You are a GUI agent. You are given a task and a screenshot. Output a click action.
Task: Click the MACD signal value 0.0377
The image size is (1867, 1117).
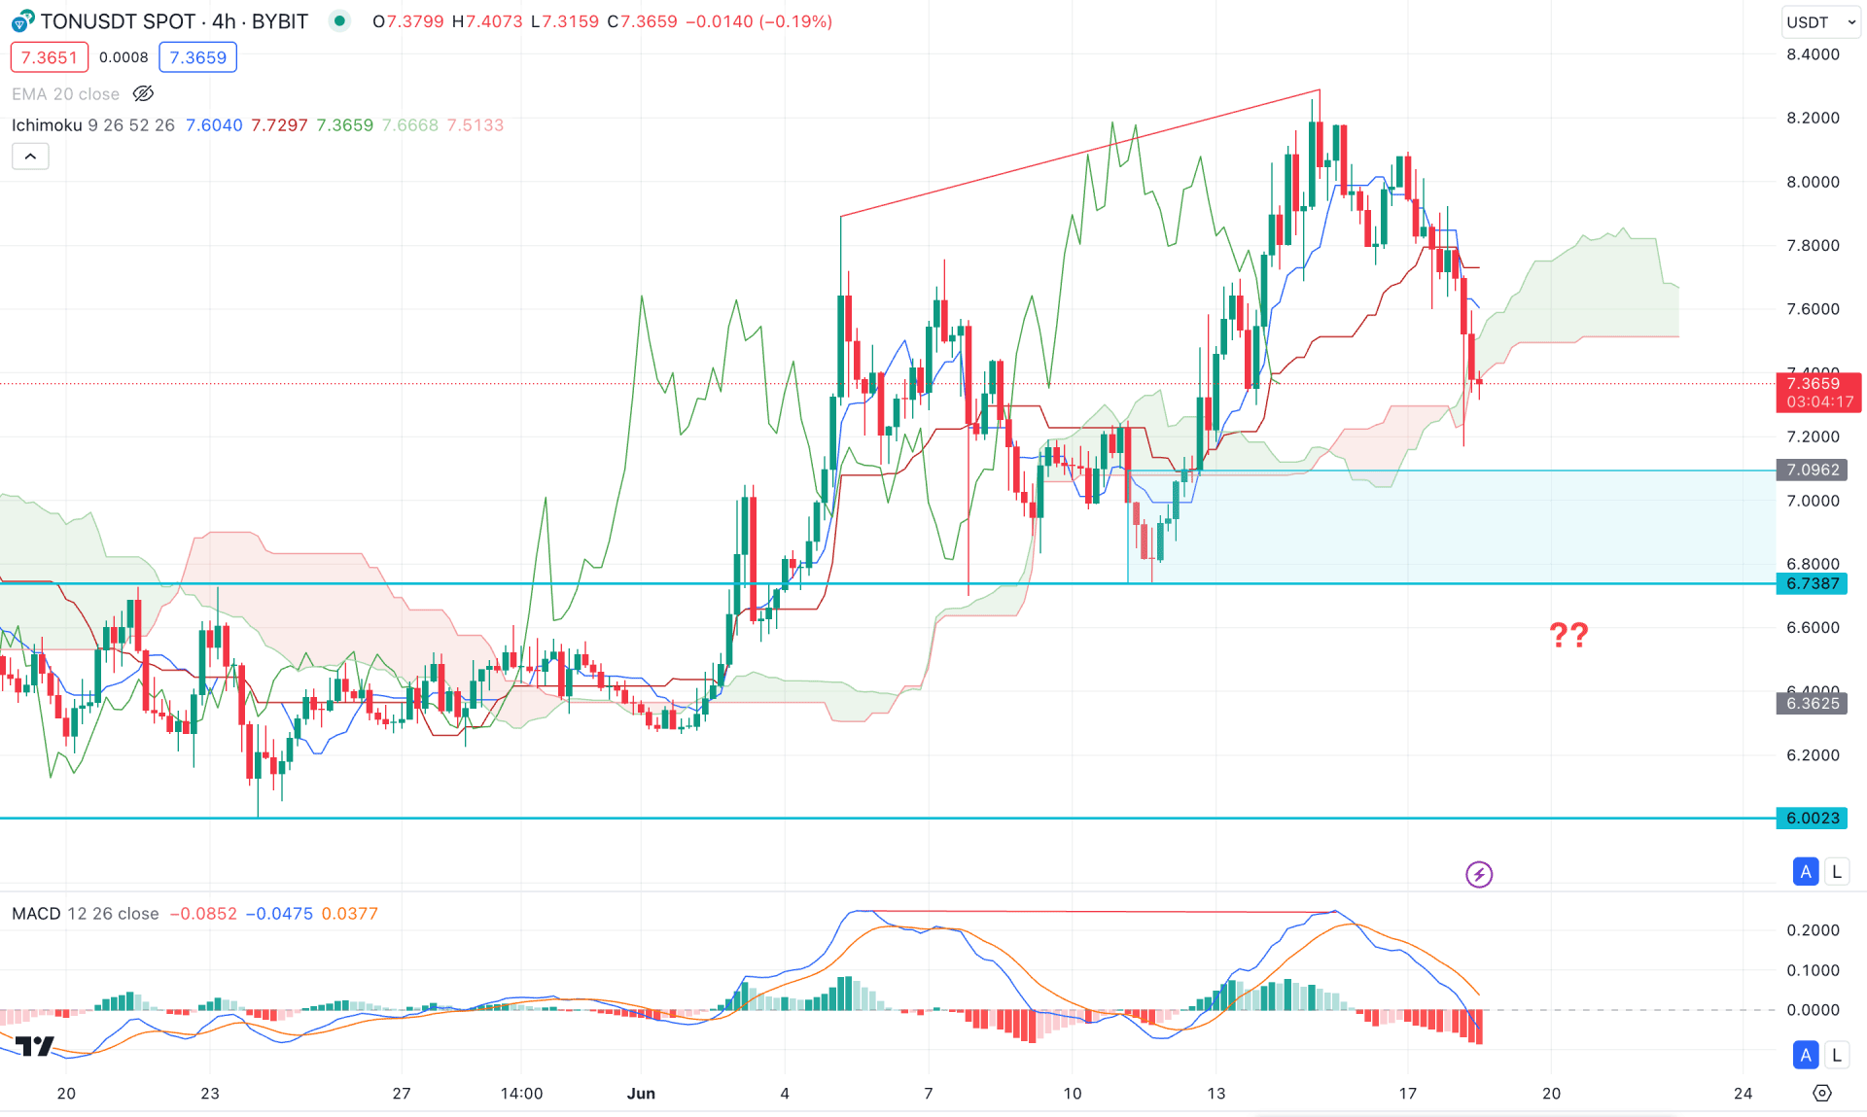pos(349,914)
